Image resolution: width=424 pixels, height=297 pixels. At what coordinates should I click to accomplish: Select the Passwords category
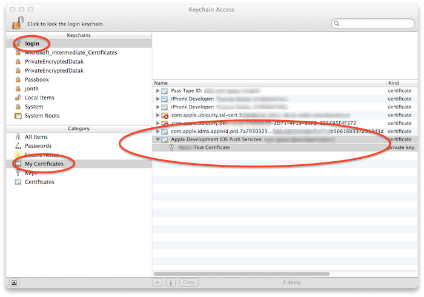38,146
